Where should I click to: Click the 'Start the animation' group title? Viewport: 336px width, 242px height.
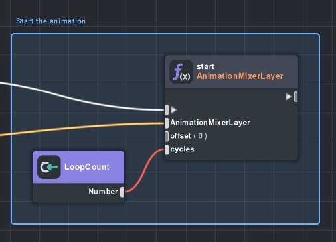pos(50,21)
